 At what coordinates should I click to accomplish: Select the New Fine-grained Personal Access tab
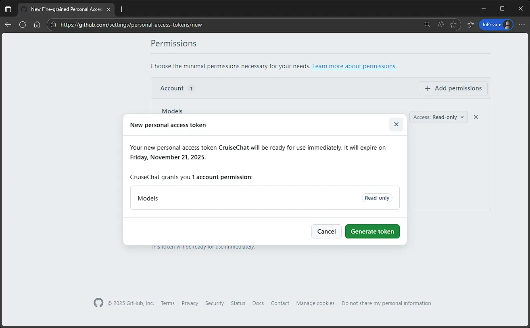point(65,9)
